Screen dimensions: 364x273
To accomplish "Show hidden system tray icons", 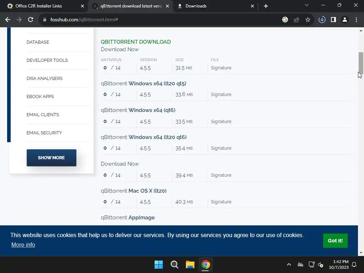I will [289, 264].
